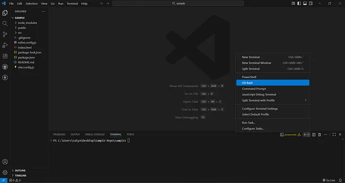The width and height of the screenshot is (345, 183).
Task: Choose Git Bash from the dropdown menu
Action: (x=273, y=83)
